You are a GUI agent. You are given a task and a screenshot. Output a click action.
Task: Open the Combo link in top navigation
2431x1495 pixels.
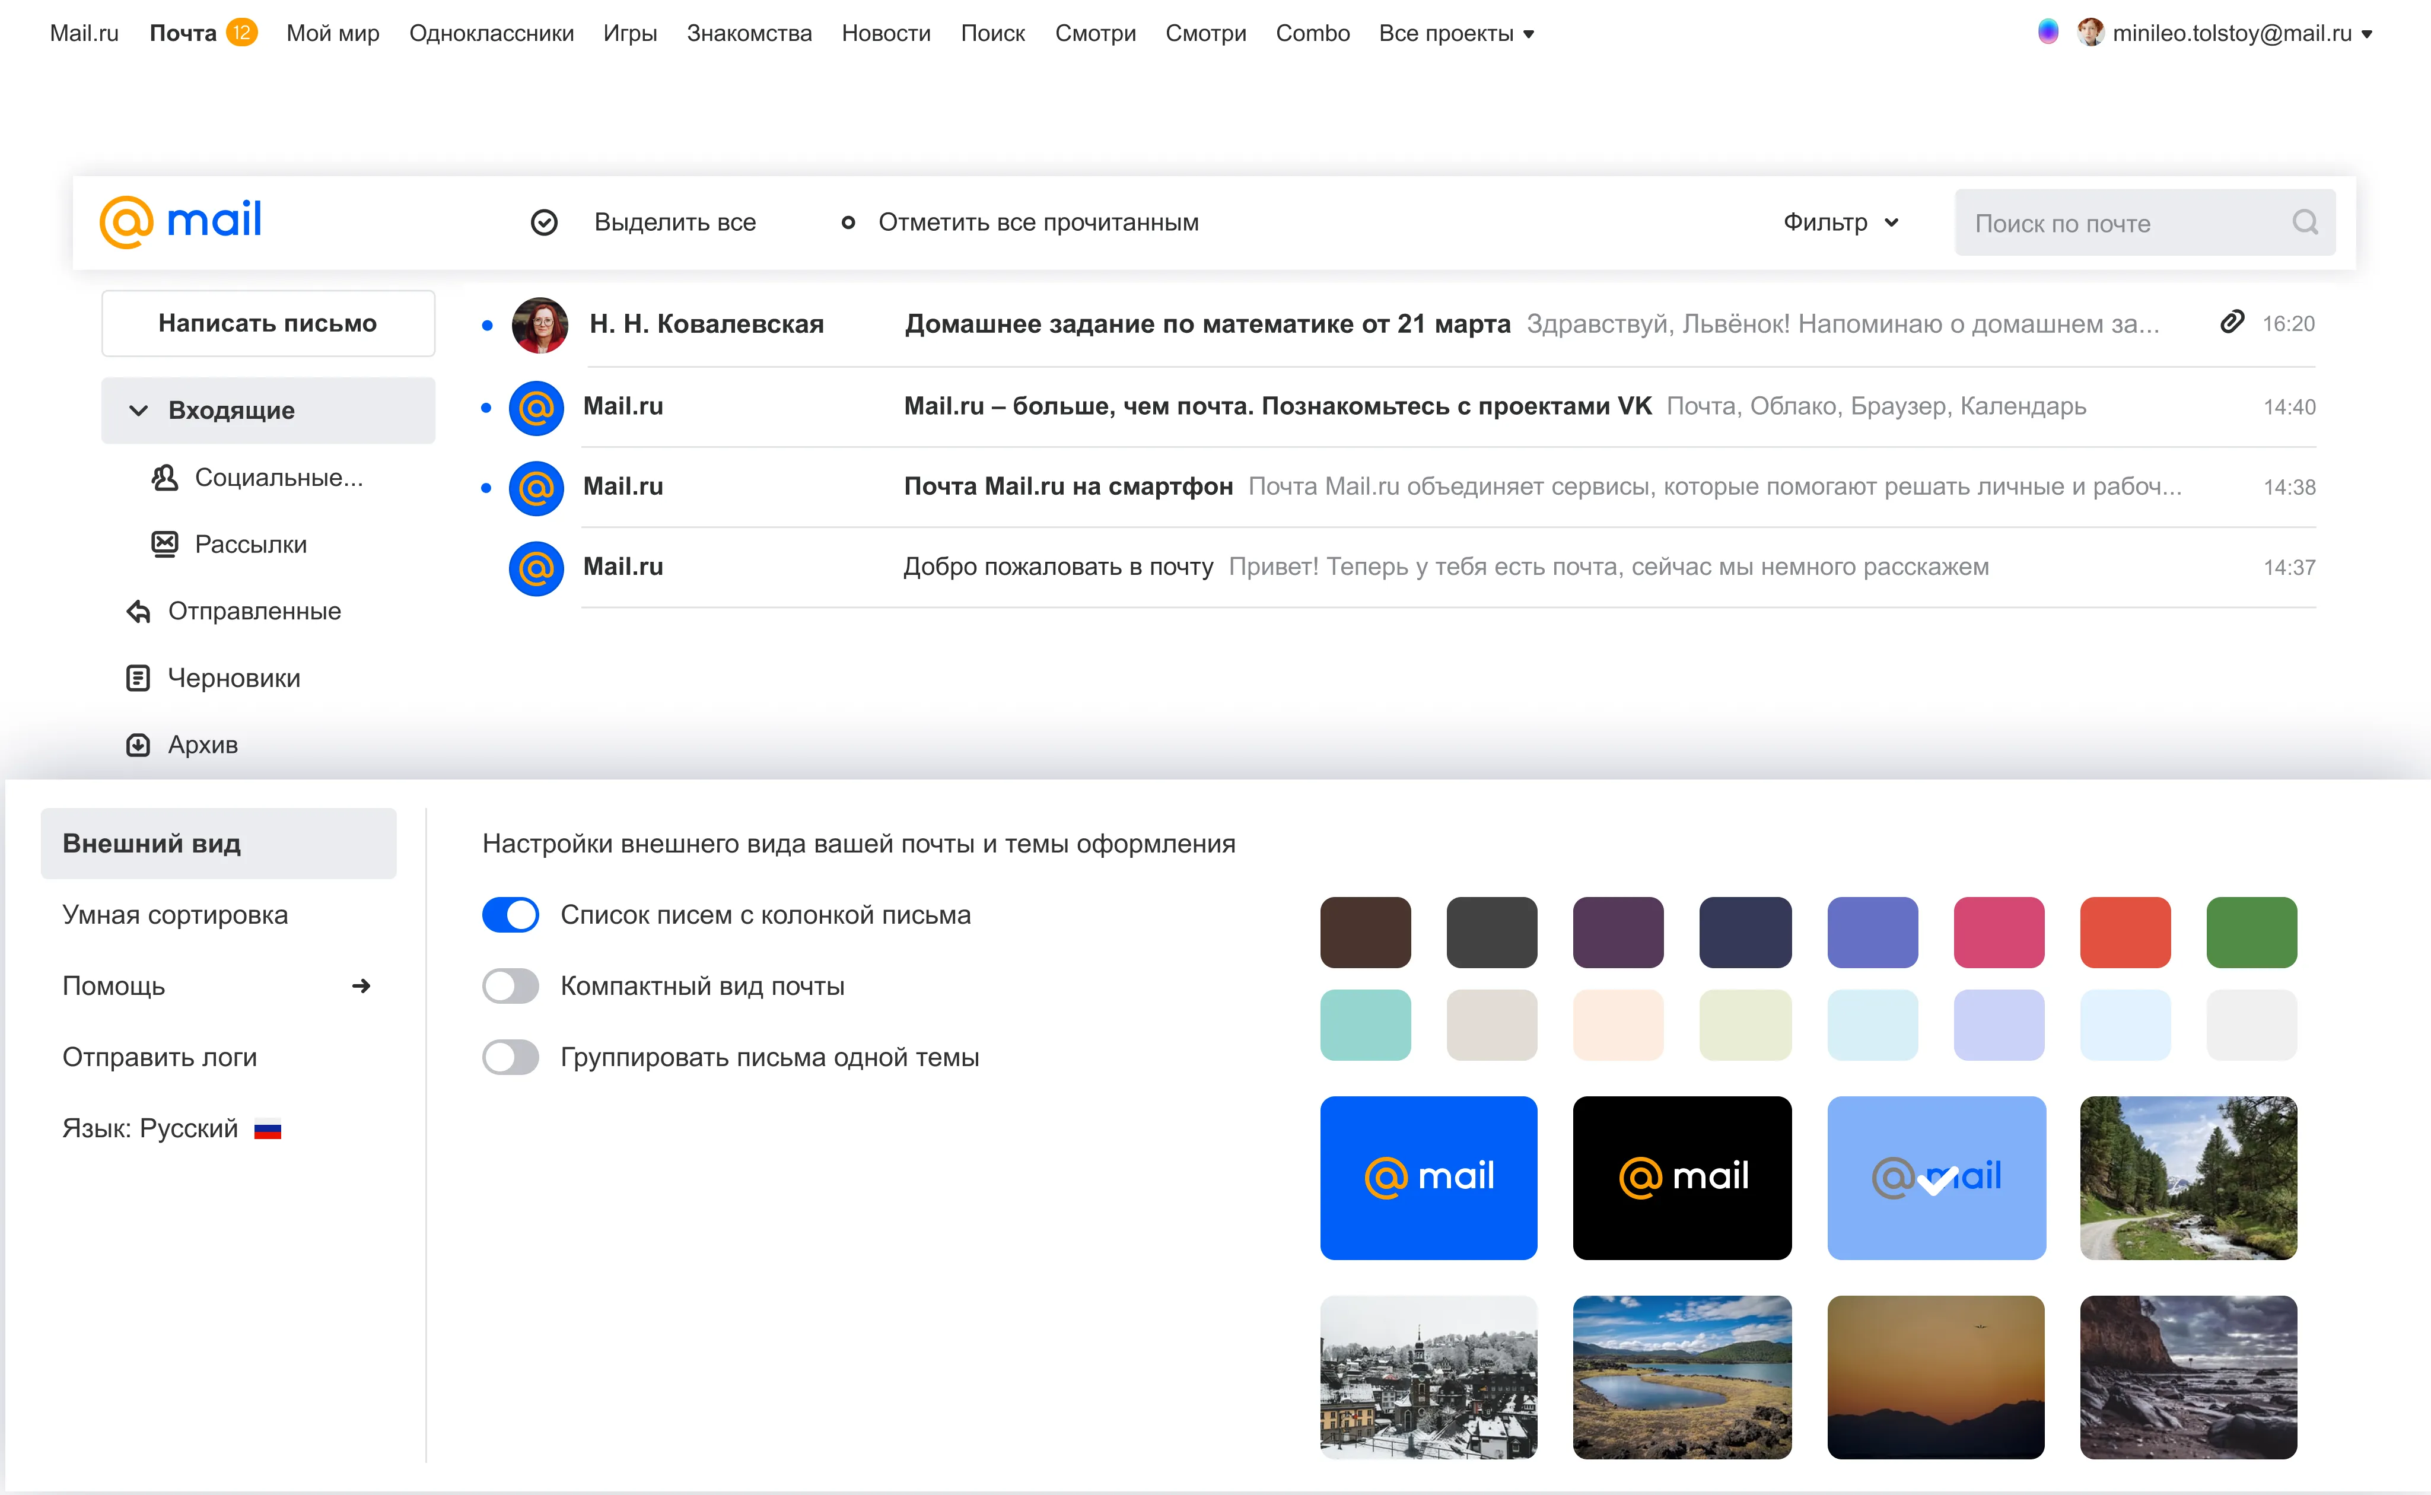pyautogui.click(x=1312, y=33)
